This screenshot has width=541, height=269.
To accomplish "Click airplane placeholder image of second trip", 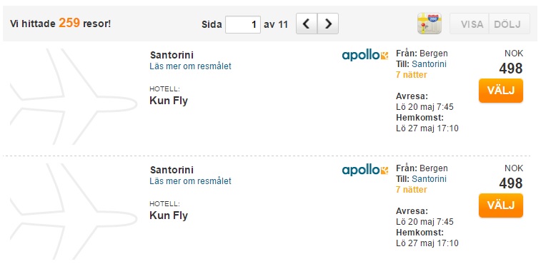I will (74, 211).
